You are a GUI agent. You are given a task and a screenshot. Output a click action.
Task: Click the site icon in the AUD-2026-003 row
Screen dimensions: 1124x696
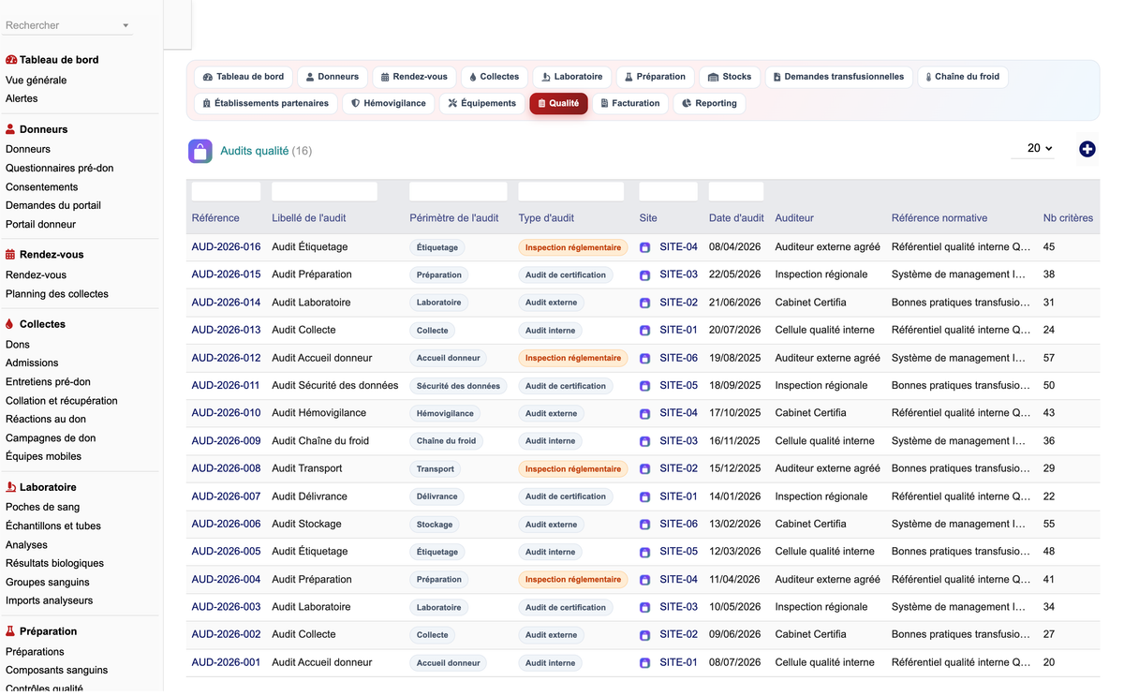644,607
